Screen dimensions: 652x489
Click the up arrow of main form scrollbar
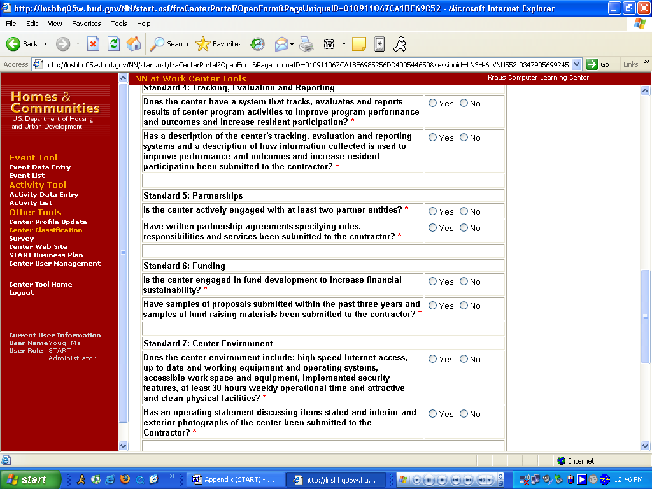click(645, 90)
